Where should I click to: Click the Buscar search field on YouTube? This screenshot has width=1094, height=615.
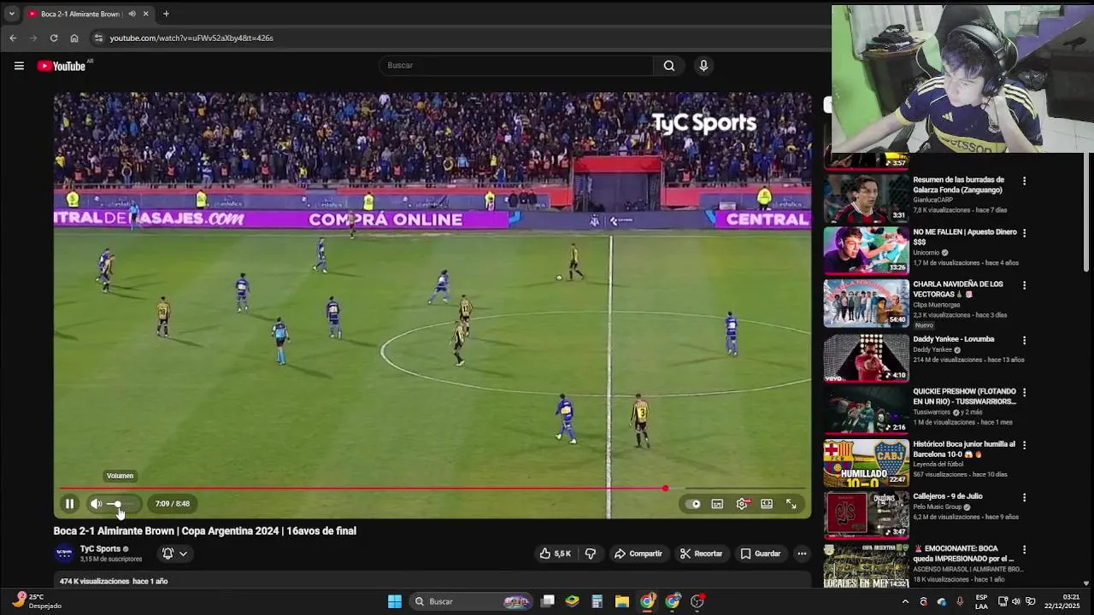[x=515, y=66]
